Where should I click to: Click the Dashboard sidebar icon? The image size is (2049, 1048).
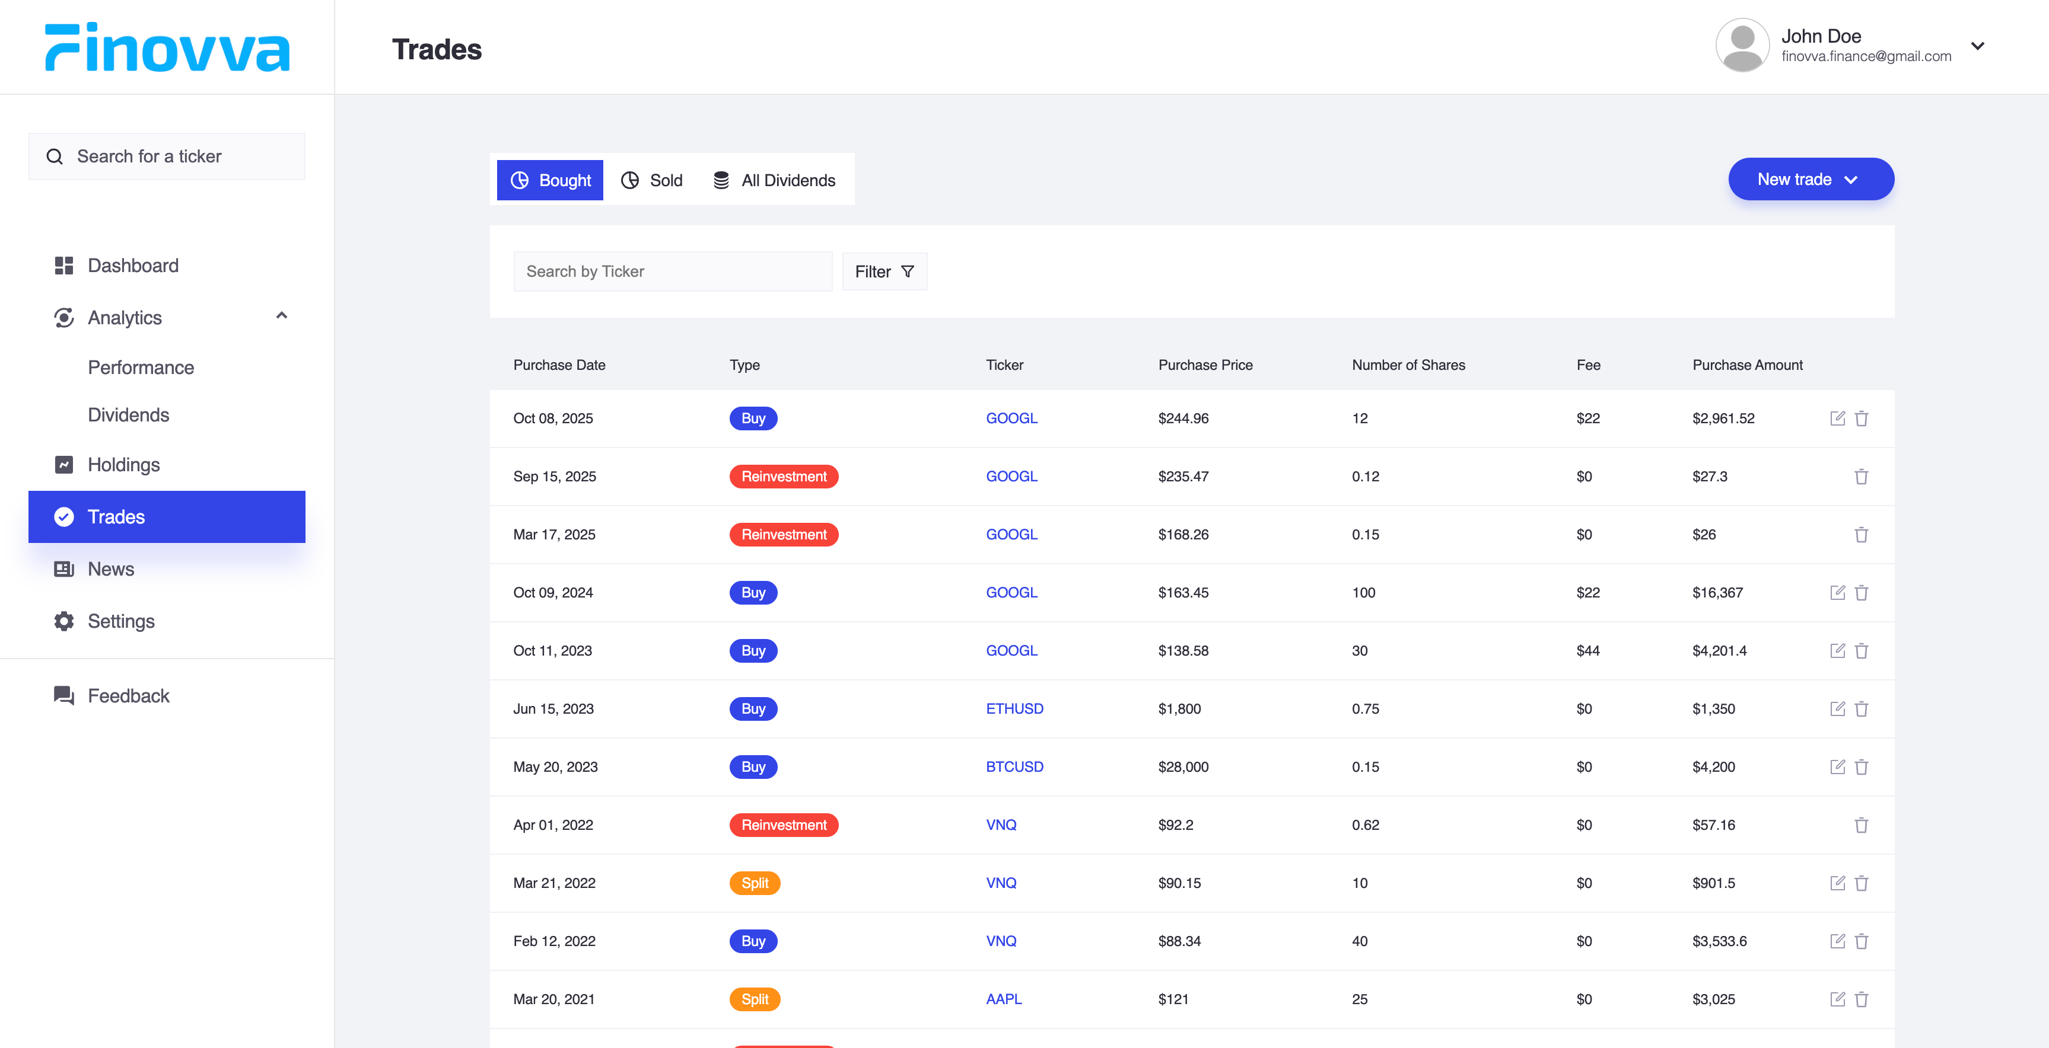pos(63,266)
